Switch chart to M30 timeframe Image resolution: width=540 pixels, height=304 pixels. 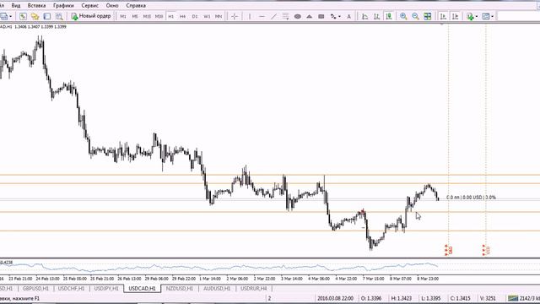point(159,16)
